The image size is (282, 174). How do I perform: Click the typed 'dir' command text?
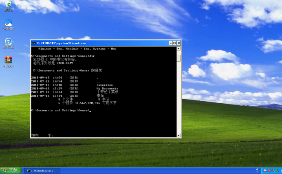(92, 56)
